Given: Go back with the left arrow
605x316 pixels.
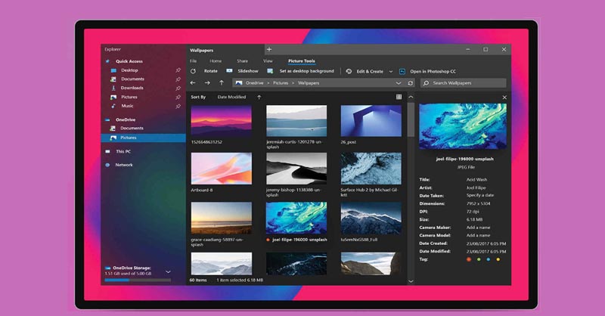Looking at the screenshot, I should click(193, 83).
